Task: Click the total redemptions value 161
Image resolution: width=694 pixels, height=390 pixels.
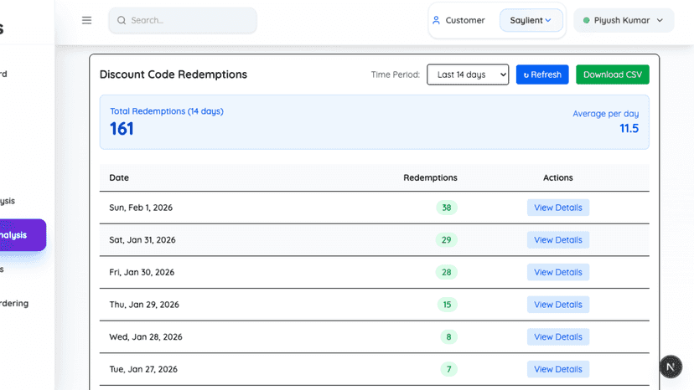Action: coord(122,129)
